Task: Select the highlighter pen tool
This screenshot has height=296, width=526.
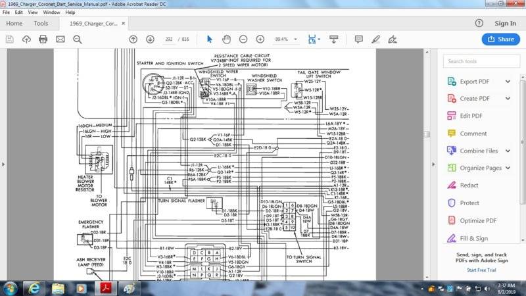Action: [375, 39]
